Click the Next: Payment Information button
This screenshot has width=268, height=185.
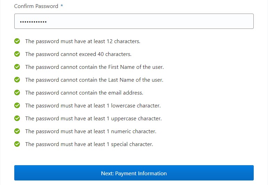(134, 173)
